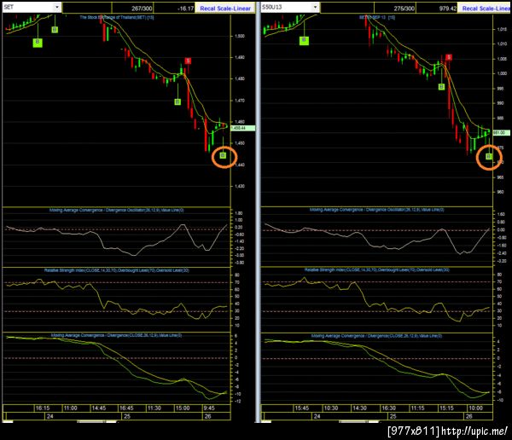Open the SET symbol dropdown arrow
This screenshot has width=512, height=440.
[57, 7]
